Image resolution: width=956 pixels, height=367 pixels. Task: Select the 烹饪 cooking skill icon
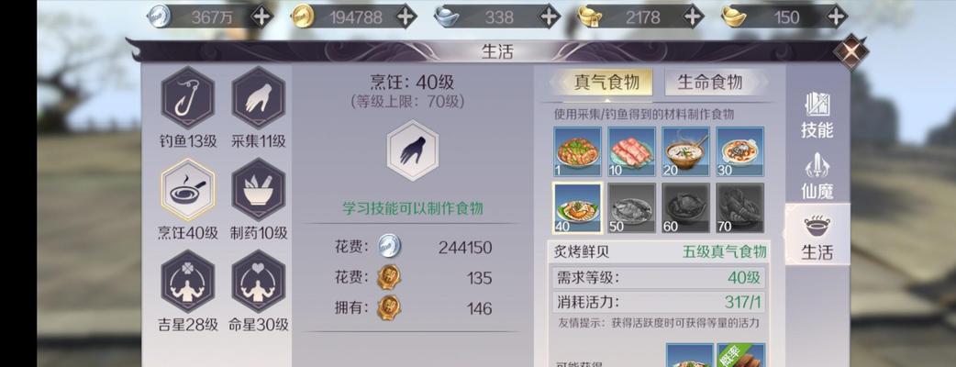(x=188, y=190)
